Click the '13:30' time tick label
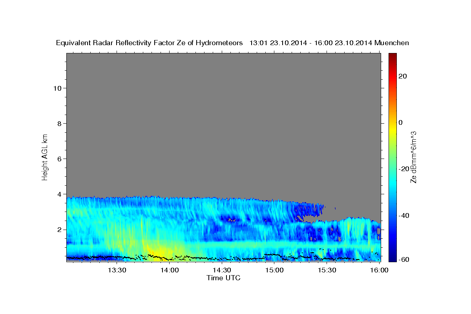The width and height of the screenshot is (471, 314). pos(117,270)
